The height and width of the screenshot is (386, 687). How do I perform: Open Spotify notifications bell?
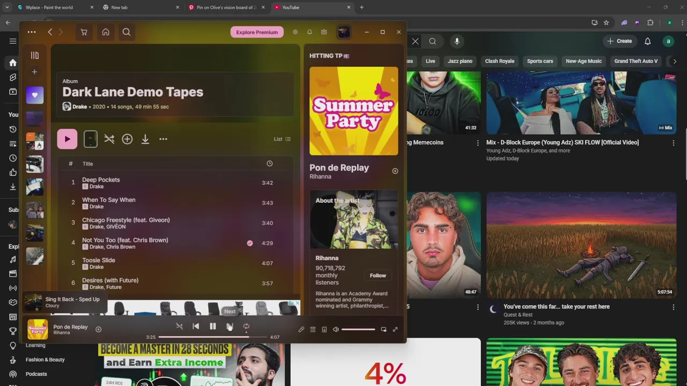pyautogui.click(x=310, y=32)
